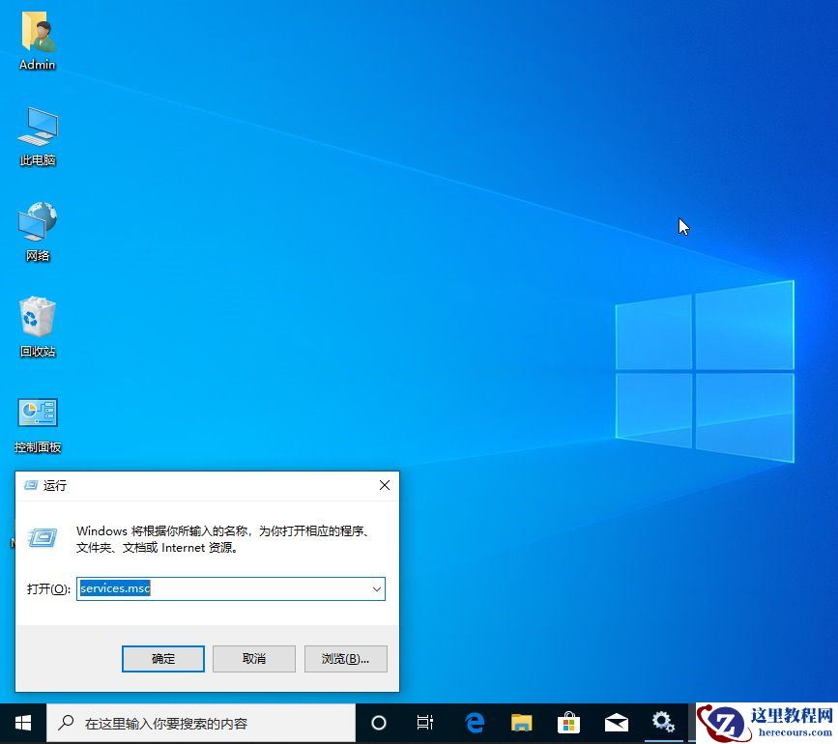Viewport: 838px width, 744px height.
Task: Open Settings via the taskbar gear icon
Action: (663, 722)
